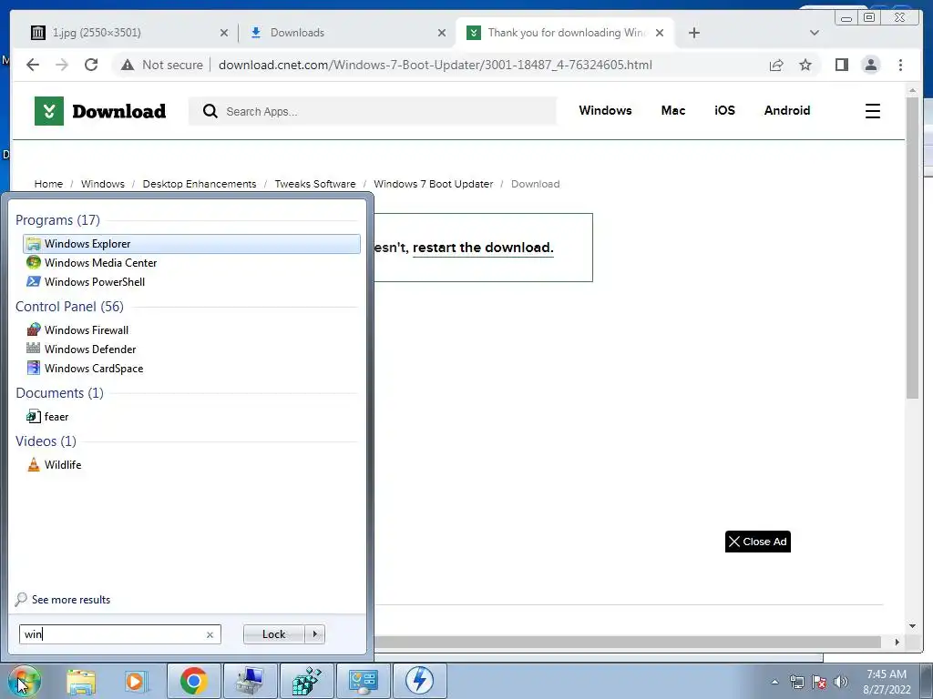Open Action Center flag tray icon

click(819, 682)
